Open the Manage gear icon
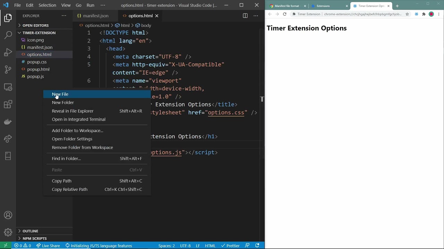 8,232
